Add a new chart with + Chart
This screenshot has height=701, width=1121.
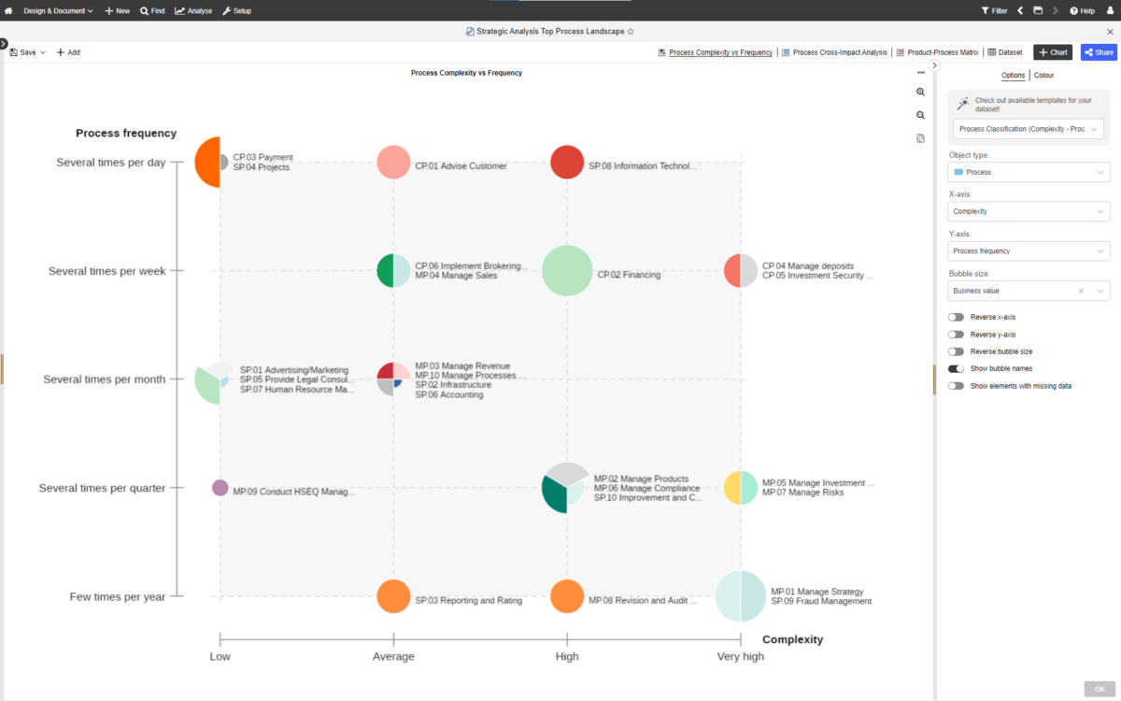tap(1052, 52)
